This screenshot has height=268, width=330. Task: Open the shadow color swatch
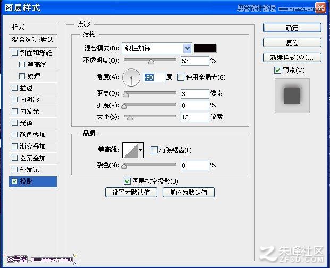pos(205,48)
